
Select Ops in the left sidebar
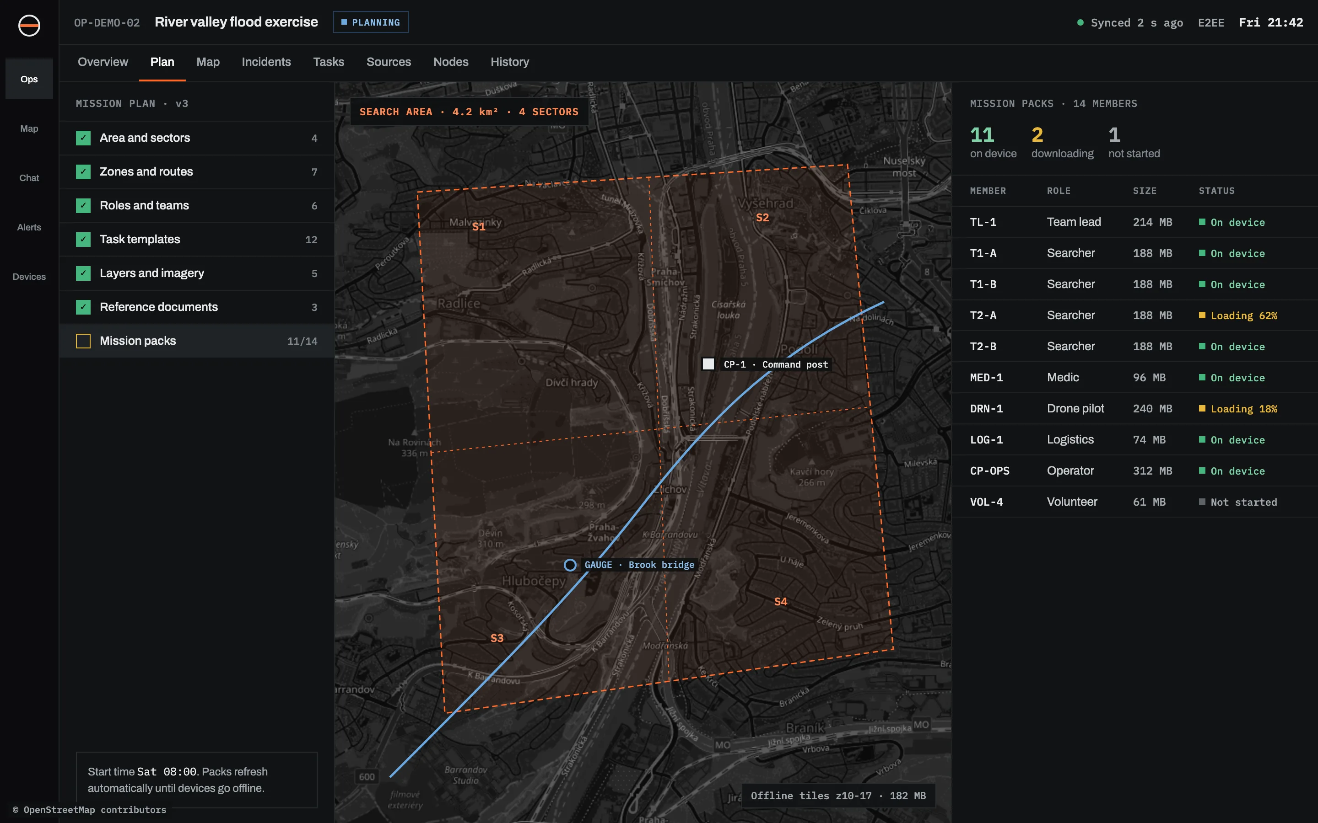29,79
